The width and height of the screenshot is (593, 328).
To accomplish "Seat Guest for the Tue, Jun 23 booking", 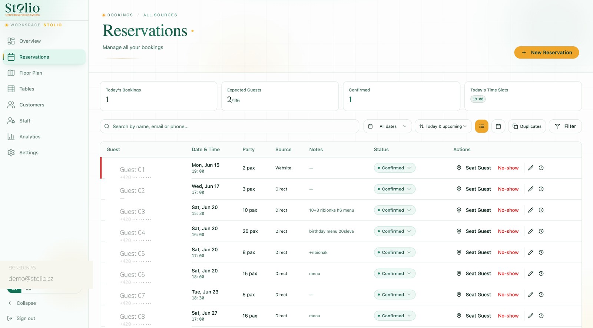I will click(x=474, y=295).
